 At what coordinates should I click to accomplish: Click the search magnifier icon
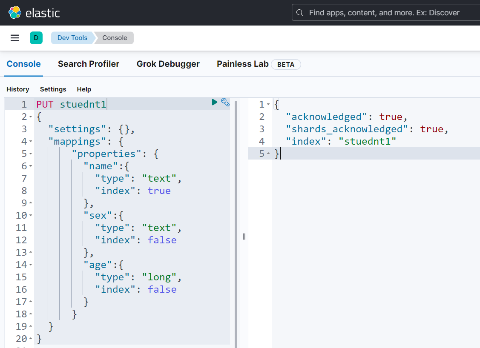coord(300,13)
